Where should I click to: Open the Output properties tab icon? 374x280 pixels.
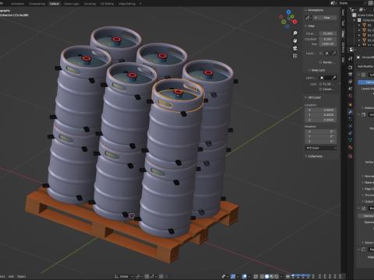click(x=351, y=75)
